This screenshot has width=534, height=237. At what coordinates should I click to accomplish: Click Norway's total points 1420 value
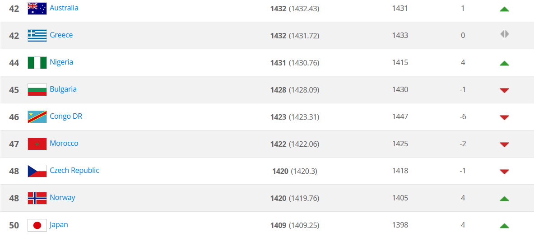tap(279, 198)
